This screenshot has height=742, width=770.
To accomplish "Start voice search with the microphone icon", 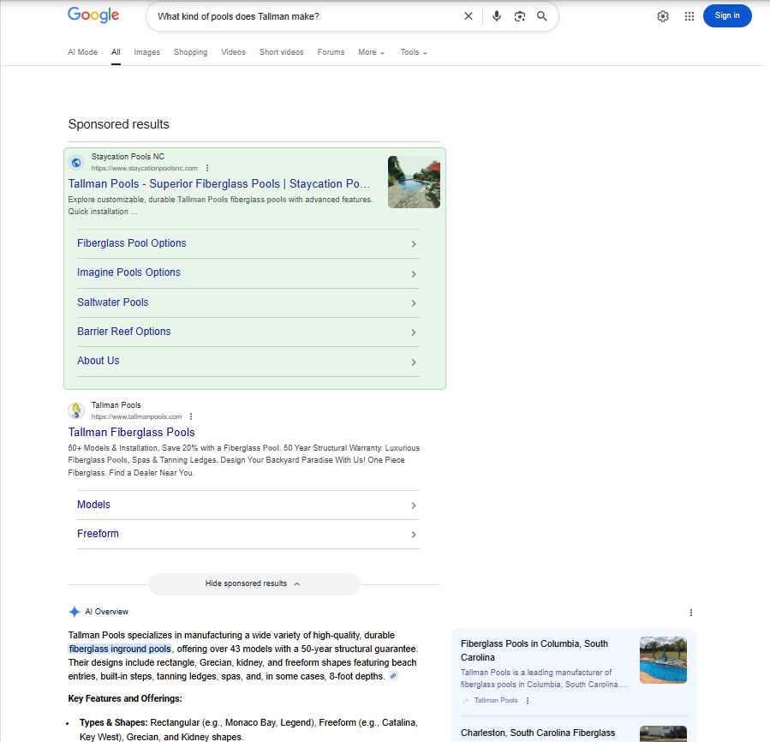I will tap(497, 16).
